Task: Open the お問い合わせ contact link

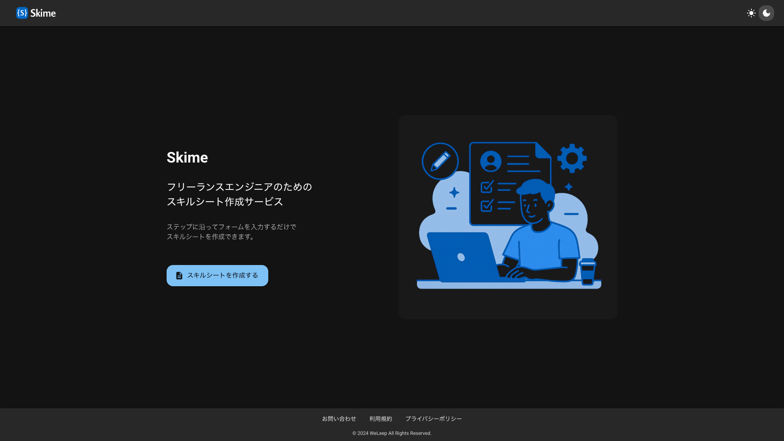Action: (339, 419)
